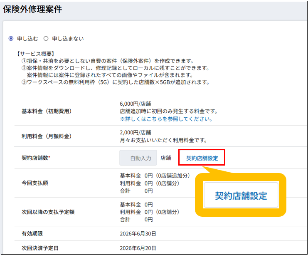Click the 今回支払額 row label
The width and height of the screenshot is (308, 255).
pos(34,183)
